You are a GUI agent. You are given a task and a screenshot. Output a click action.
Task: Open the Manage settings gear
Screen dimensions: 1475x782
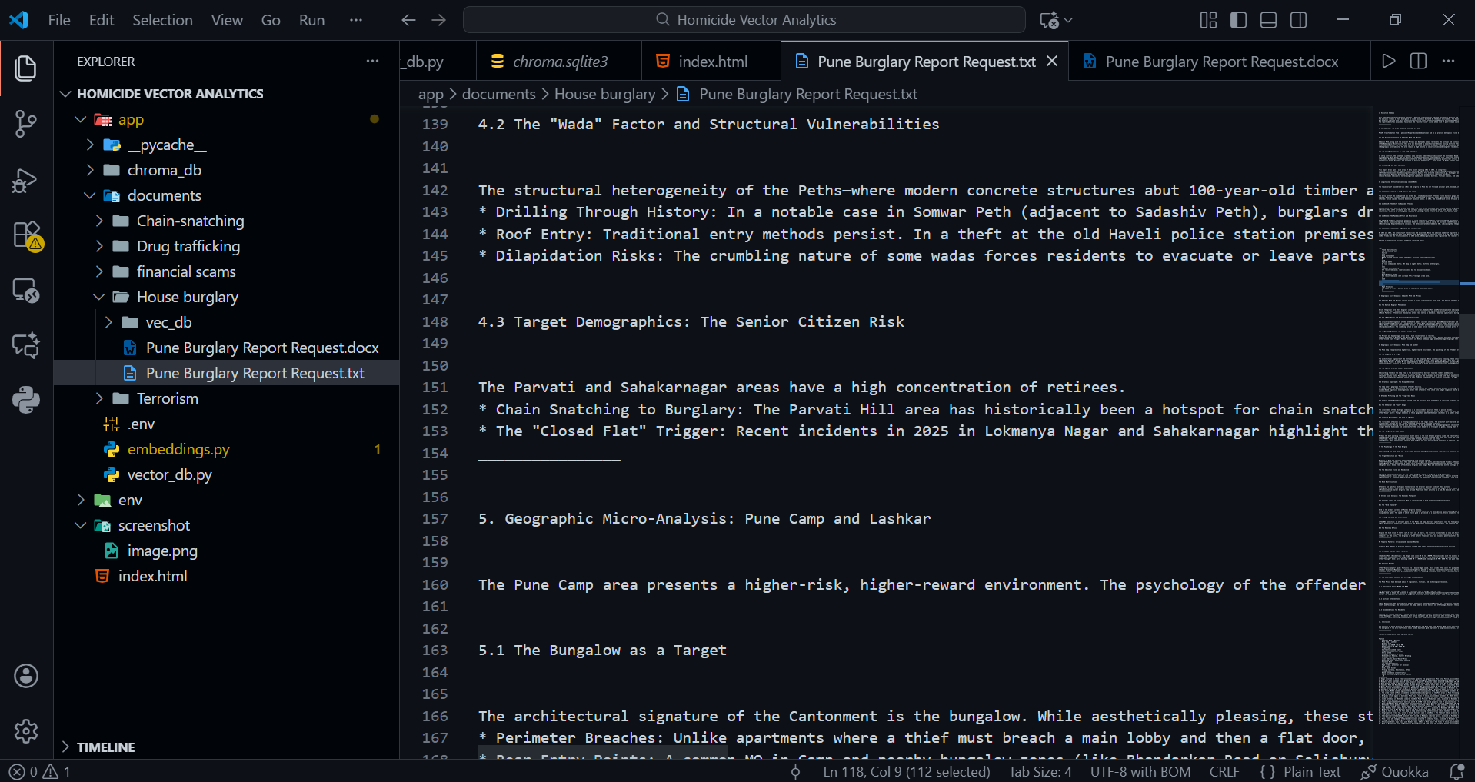[25, 731]
